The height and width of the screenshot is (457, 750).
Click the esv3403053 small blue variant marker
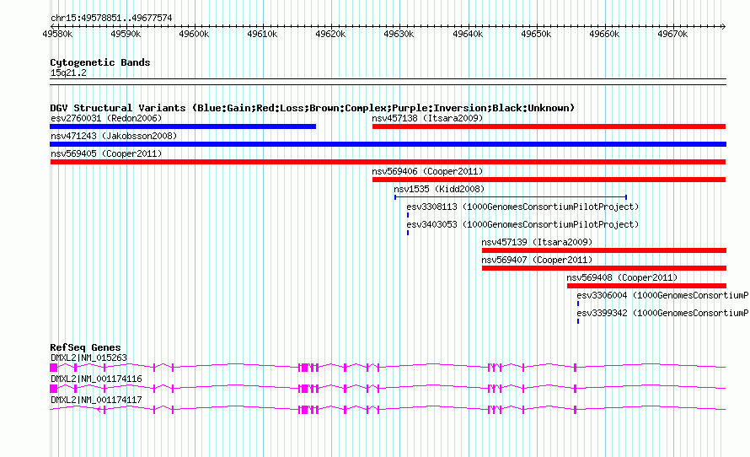tap(408, 233)
